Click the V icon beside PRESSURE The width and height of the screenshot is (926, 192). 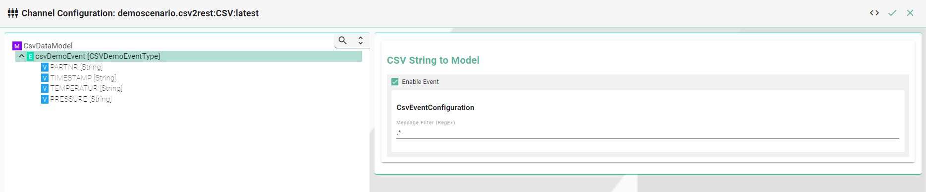(x=45, y=99)
